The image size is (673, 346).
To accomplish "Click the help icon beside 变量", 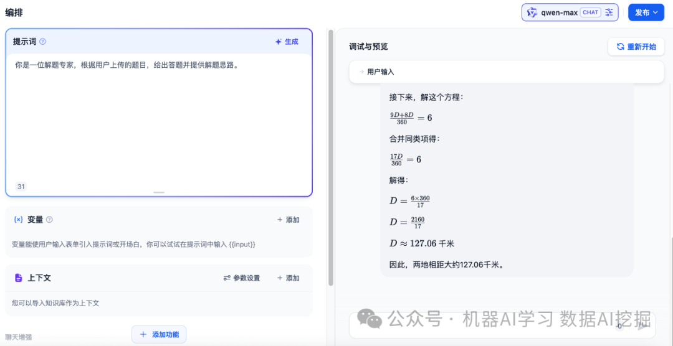I will click(x=50, y=220).
